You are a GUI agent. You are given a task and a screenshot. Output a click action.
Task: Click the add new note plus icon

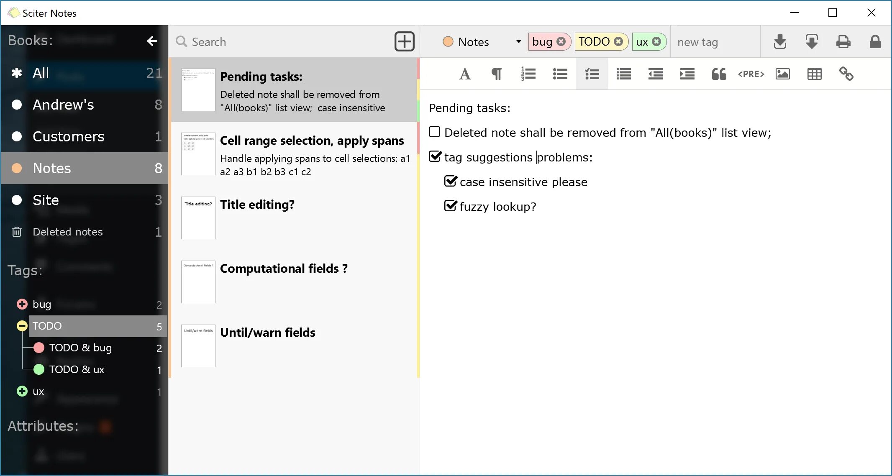coord(404,41)
